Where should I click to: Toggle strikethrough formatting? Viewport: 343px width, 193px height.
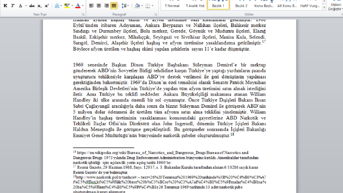pos(32,6)
